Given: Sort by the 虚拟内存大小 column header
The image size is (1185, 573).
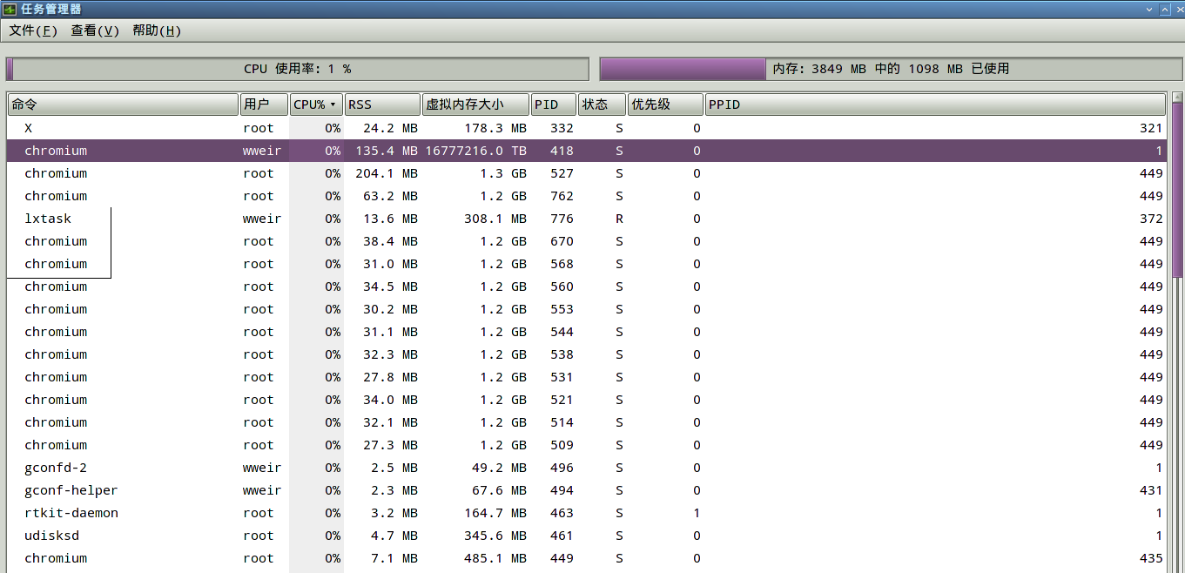Looking at the screenshot, I should tap(475, 104).
